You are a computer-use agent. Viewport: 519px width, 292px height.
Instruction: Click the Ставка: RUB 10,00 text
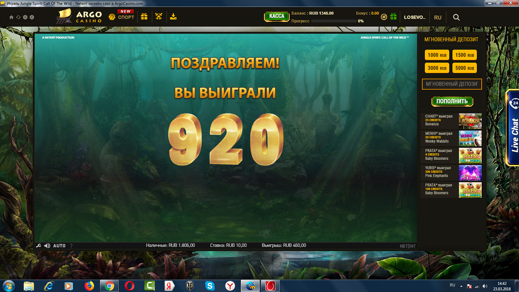tap(228, 245)
